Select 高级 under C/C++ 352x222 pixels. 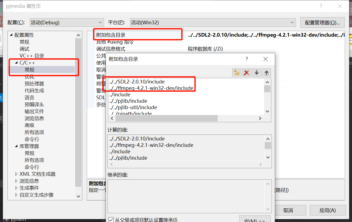coord(29,125)
